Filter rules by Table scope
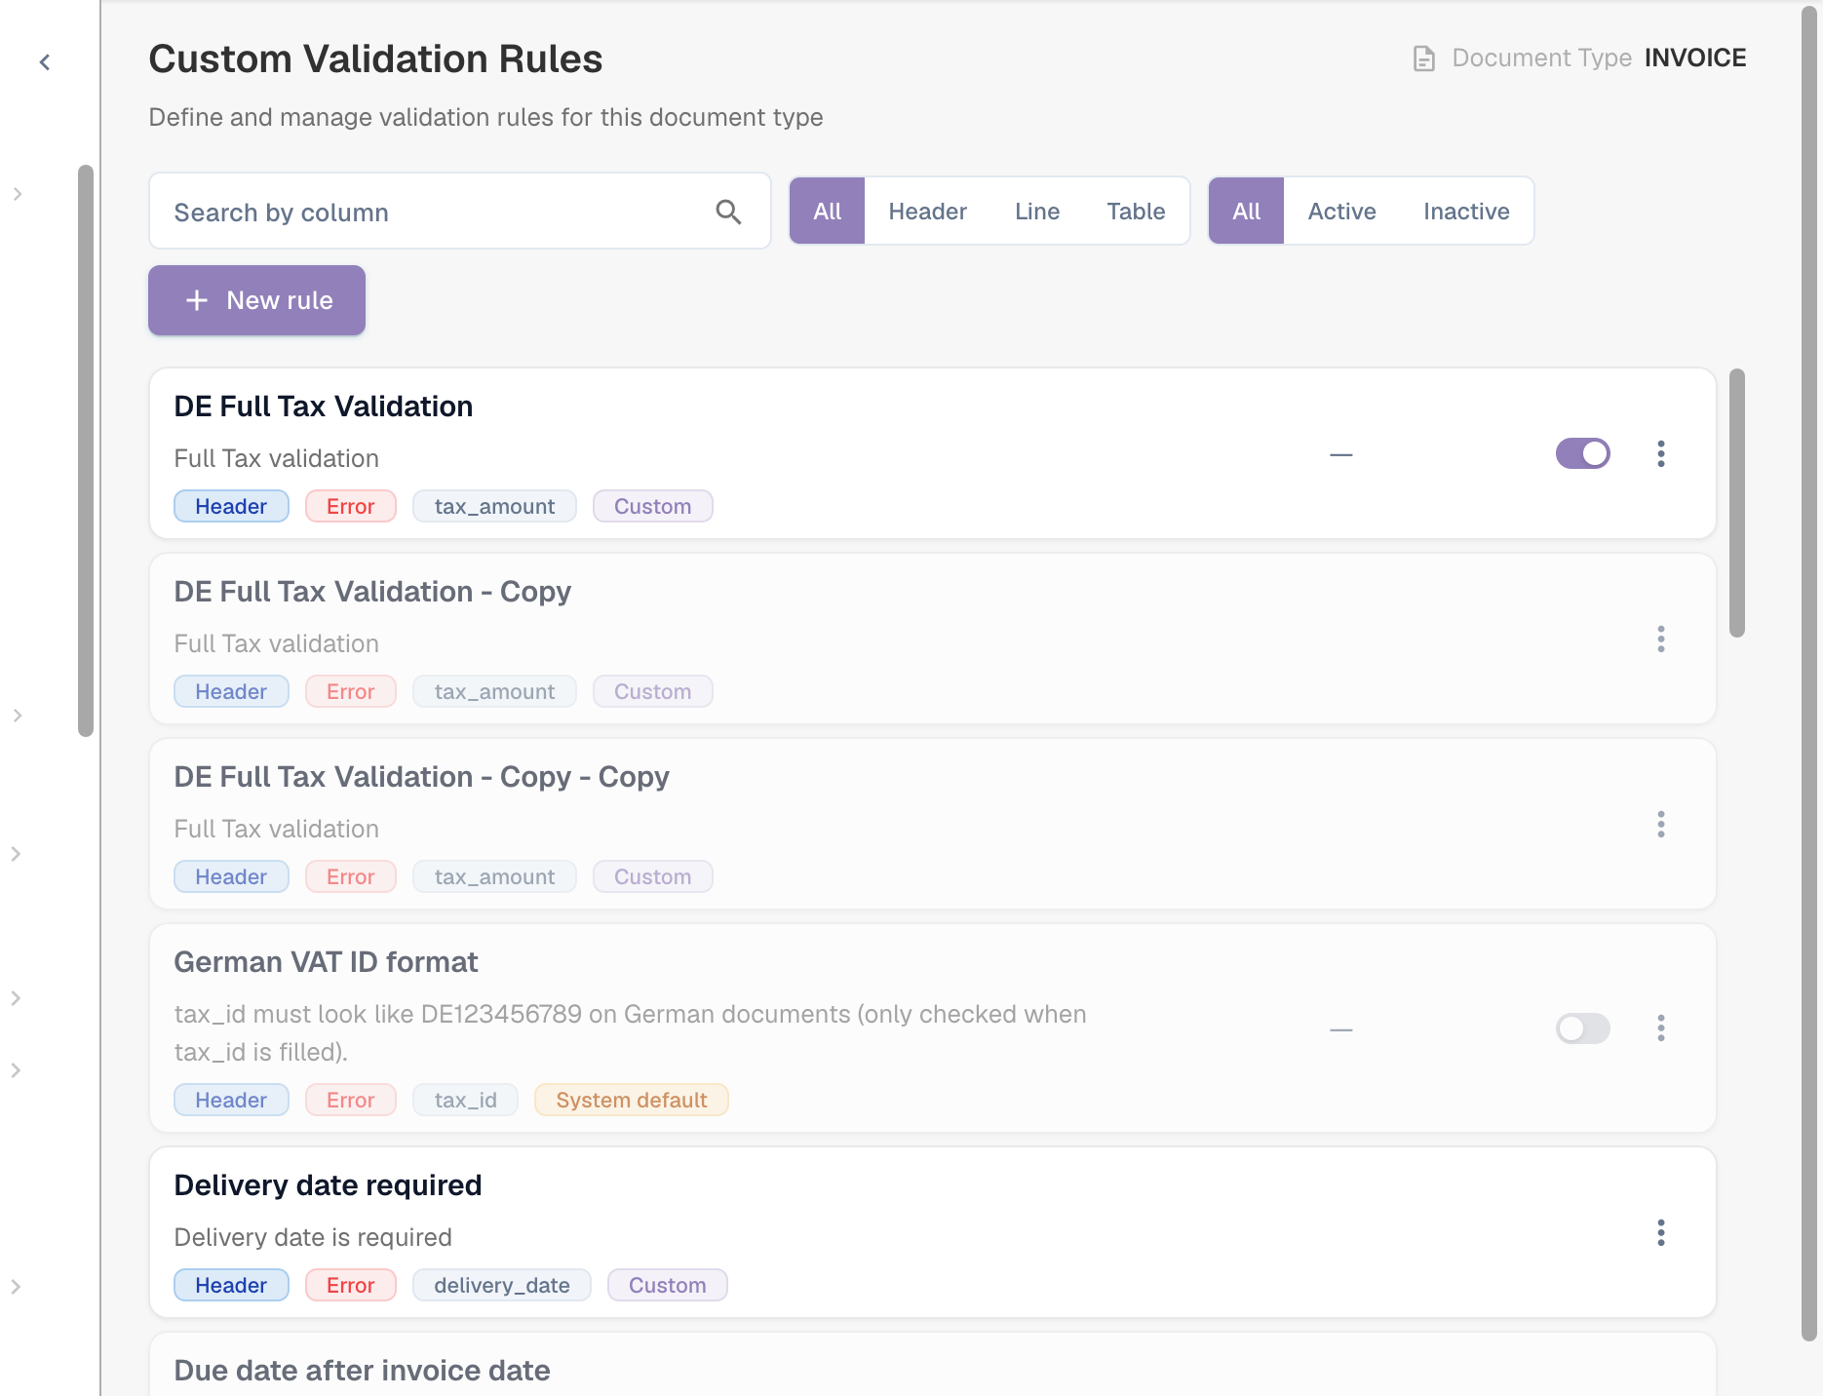Image resolution: width=1823 pixels, height=1396 pixels. [1136, 211]
